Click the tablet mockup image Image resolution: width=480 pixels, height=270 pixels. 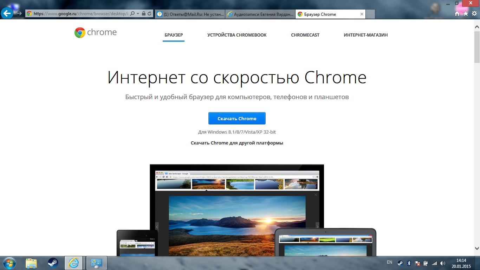pyautogui.click(x=325, y=242)
